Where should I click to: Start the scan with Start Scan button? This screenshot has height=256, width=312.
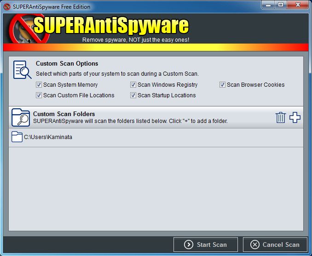(206, 245)
